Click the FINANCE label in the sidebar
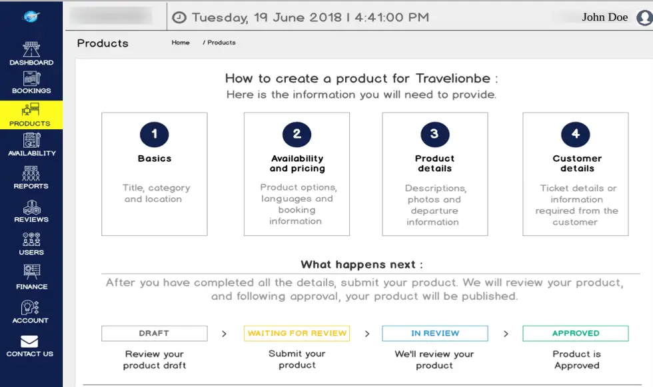653x387 pixels. pyautogui.click(x=32, y=286)
